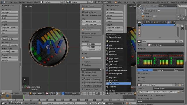The width and height of the screenshot is (187, 105).
Task: Click the Insert keyframe button
Action: click(x=6, y=45)
